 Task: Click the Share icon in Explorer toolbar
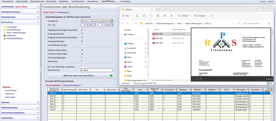[x=165, y=16]
